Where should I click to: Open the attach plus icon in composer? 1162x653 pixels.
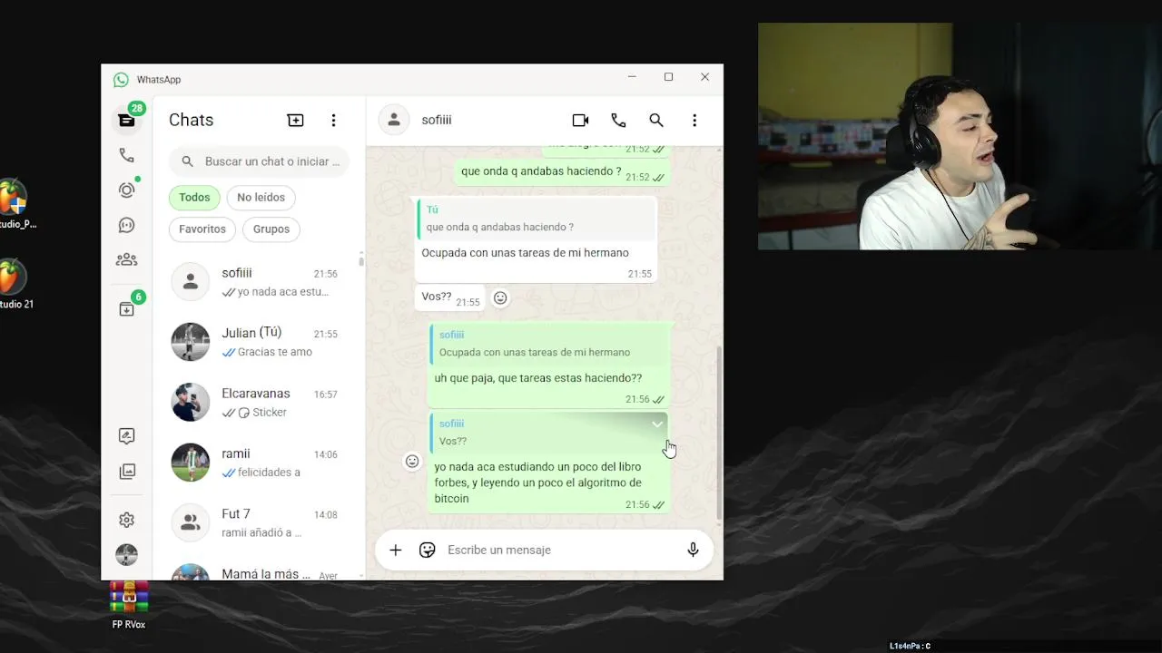396,550
